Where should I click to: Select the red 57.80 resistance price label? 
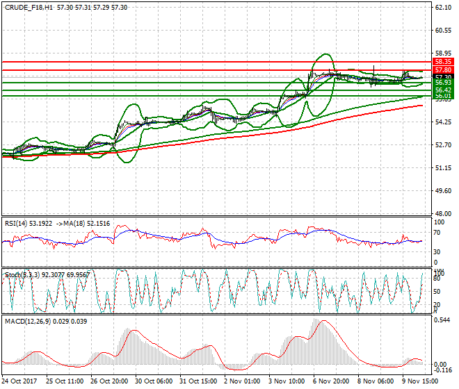pyautogui.click(x=443, y=70)
